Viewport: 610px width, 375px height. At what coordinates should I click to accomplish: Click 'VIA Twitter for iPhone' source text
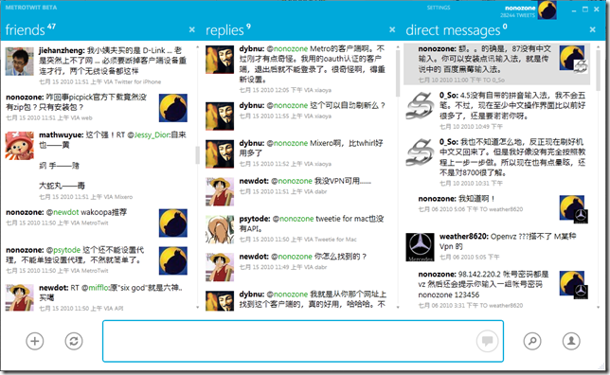(x=133, y=82)
